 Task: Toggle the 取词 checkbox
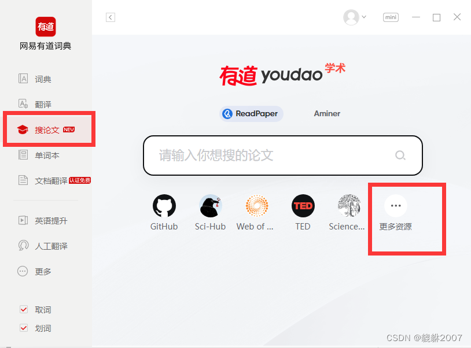point(23,309)
